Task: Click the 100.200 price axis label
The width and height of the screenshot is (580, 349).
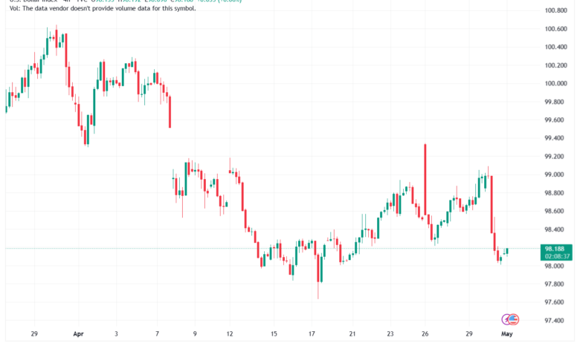Action: click(x=556, y=65)
